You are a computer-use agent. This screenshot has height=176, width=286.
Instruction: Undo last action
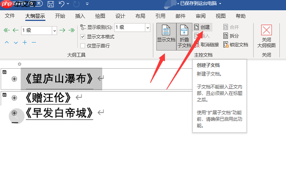point(62,4)
